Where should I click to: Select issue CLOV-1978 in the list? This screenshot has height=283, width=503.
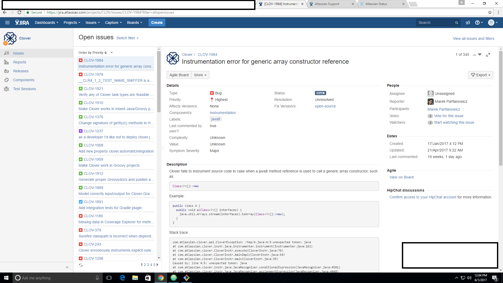point(116,78)
